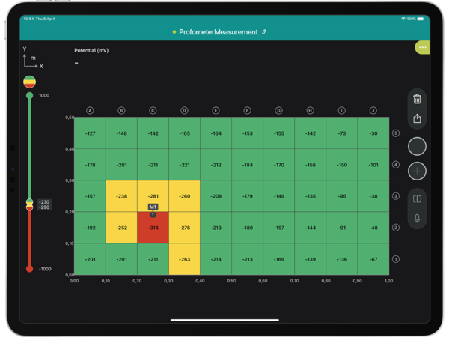Open the split view panel icon

(x=417, y=199)
